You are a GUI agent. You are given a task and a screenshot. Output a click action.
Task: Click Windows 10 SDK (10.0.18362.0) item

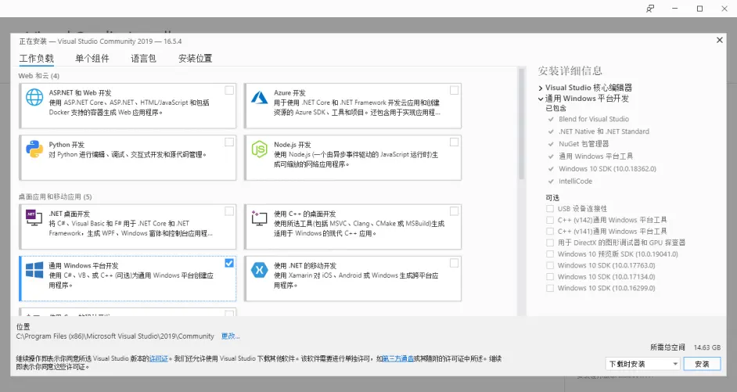point(607,169)
